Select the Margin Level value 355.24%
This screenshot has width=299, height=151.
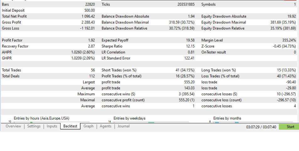[289, 40]
